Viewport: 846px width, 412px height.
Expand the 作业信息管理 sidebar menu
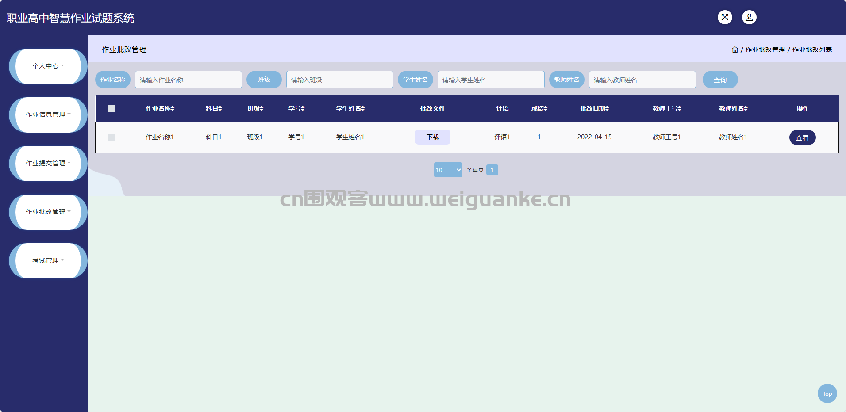click(48, 115)
